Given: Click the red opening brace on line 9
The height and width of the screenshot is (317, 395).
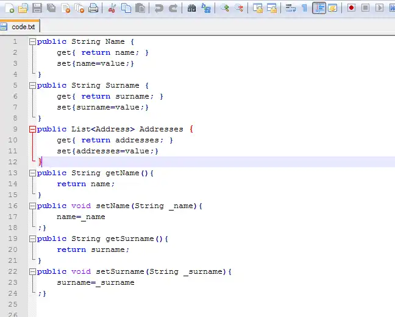Looking at the screenshot, I should (191, 129).
